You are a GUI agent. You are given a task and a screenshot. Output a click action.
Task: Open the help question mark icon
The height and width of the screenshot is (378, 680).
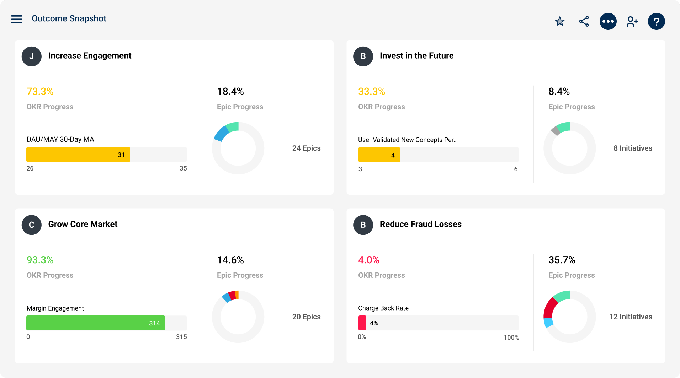[656, 21]
